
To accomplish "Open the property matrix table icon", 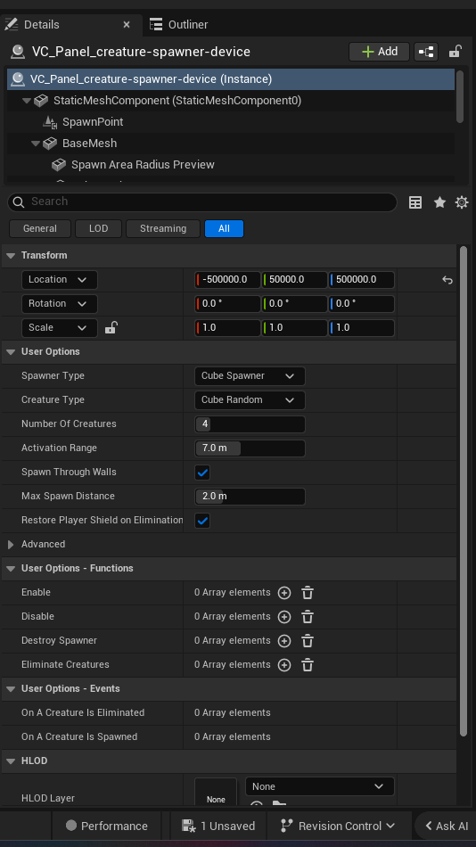I will [415, 202].
